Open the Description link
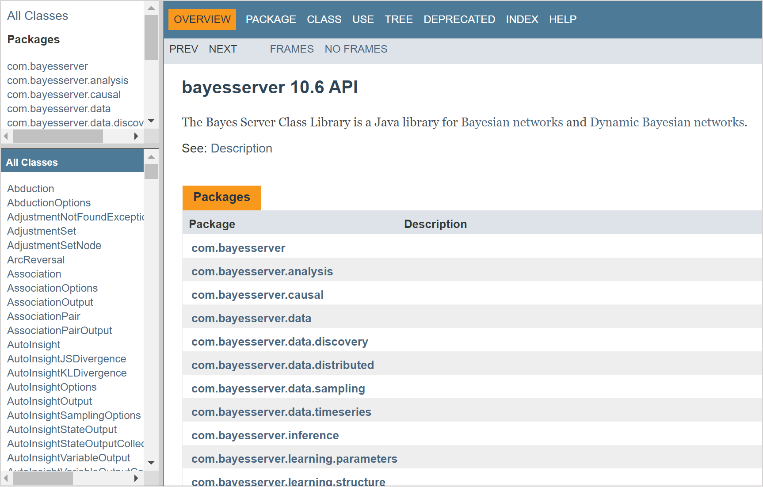 pos(241,148)
